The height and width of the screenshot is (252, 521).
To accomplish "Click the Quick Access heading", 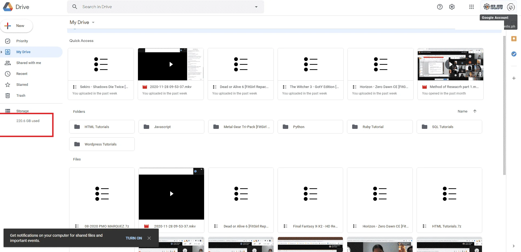I will (81, 41).
